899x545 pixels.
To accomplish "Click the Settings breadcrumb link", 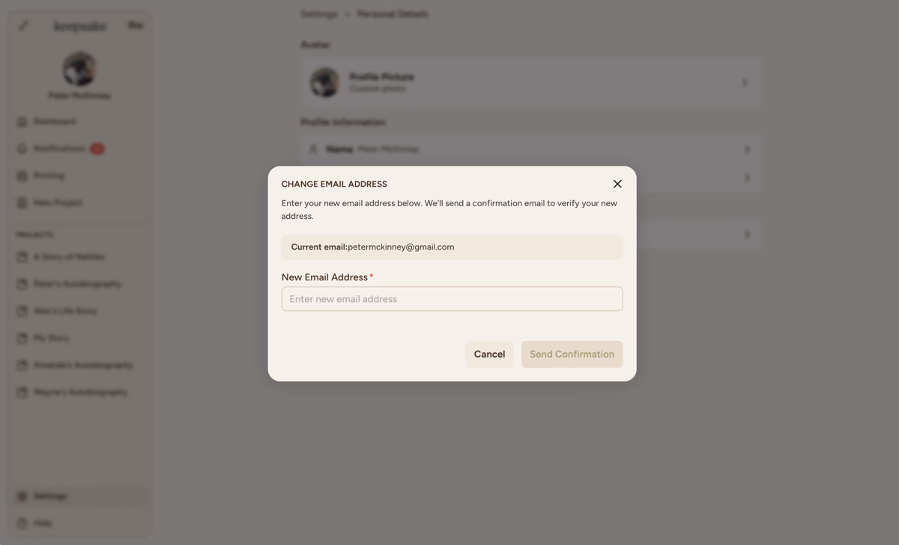I will 318,14.
